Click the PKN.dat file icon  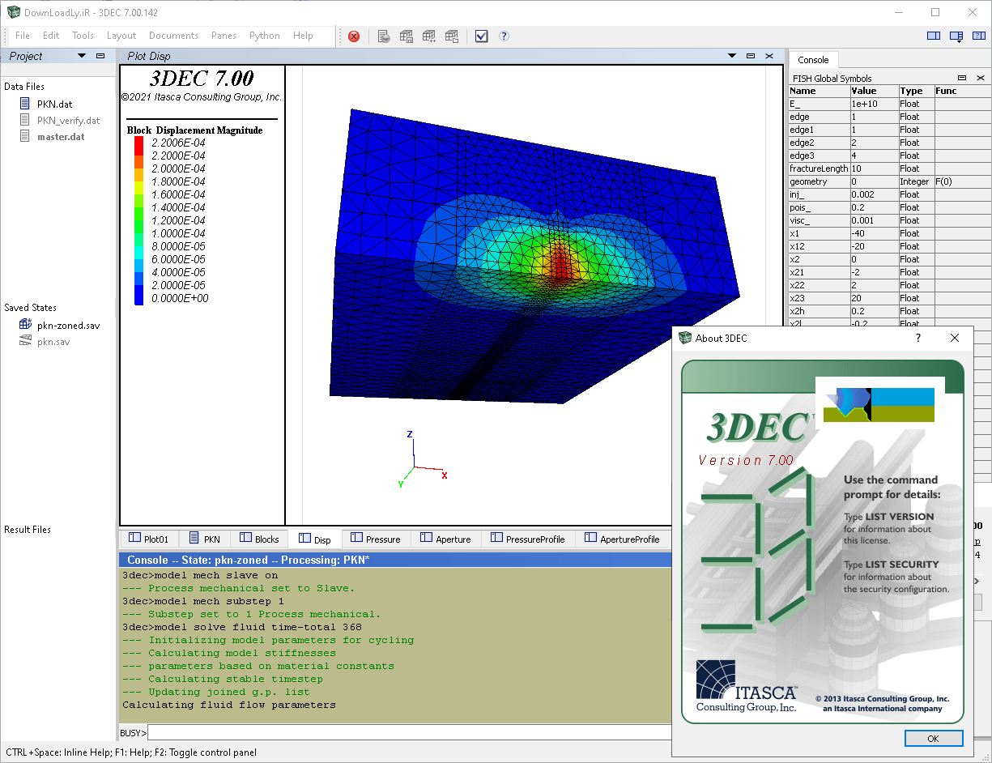pos(25,104)
